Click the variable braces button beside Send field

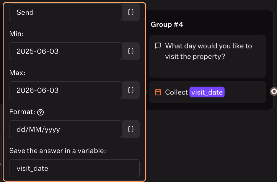point(131,12)
